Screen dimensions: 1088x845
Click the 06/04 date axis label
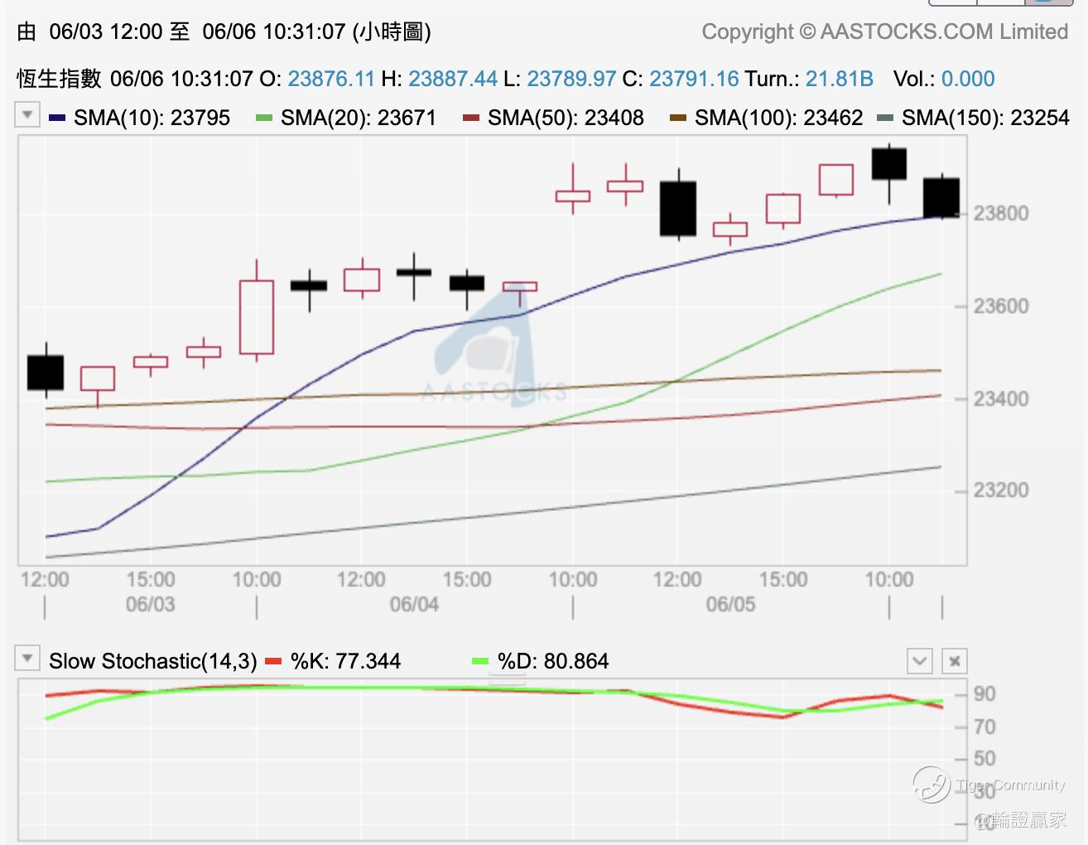coord(414,604)
